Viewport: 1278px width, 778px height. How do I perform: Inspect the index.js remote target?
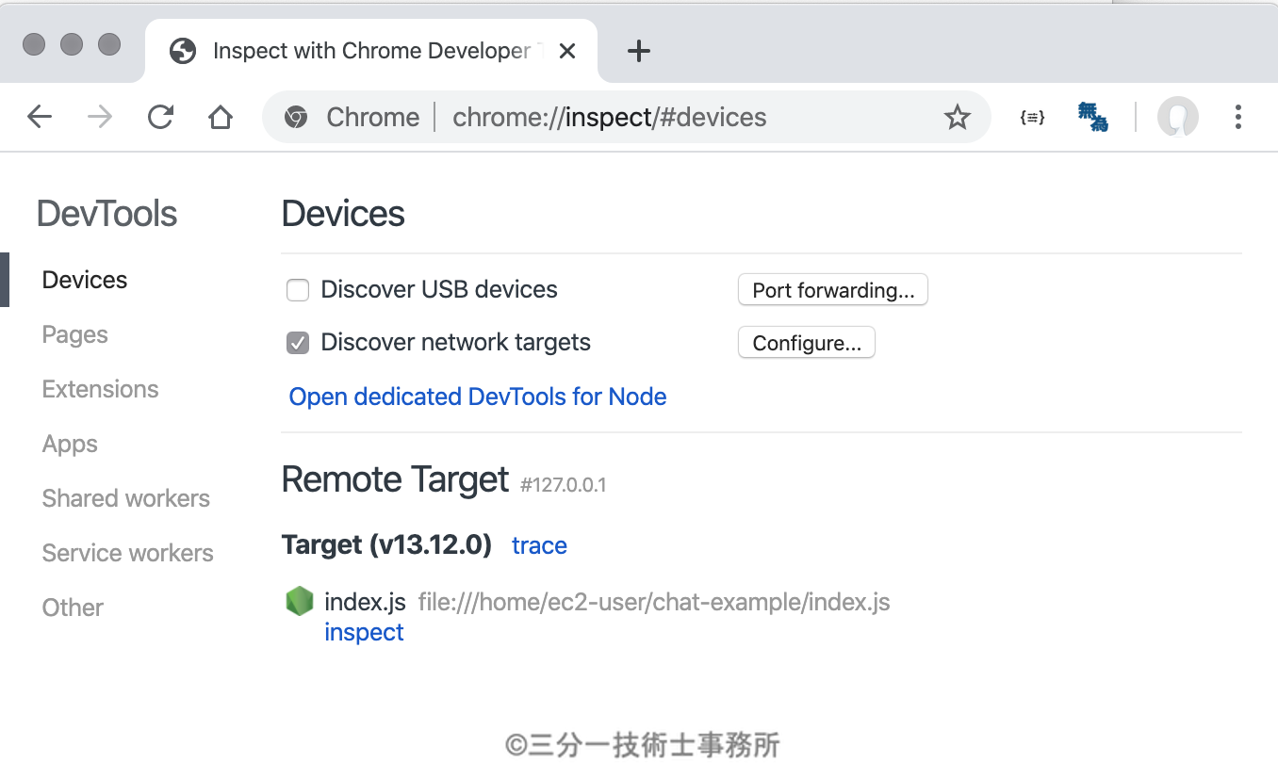[364, 632]
